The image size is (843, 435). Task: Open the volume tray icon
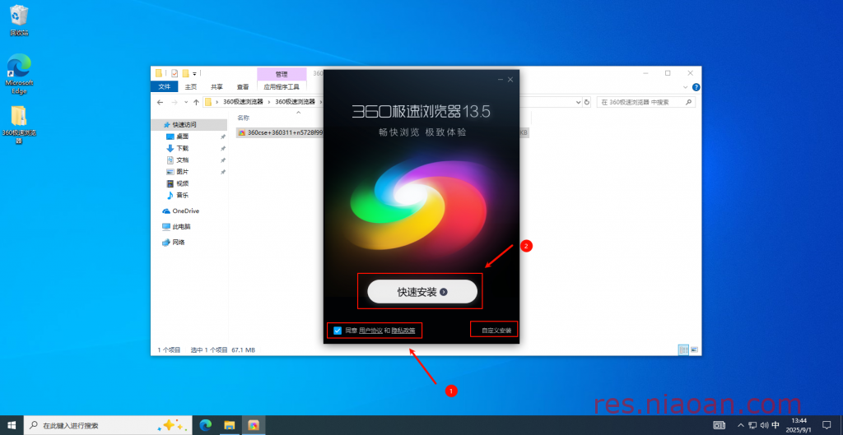point(764,425)
